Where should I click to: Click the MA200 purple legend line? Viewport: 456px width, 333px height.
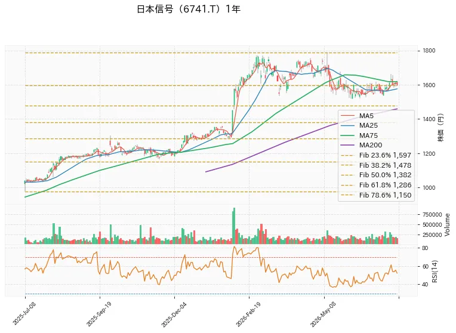coord(347,145)
